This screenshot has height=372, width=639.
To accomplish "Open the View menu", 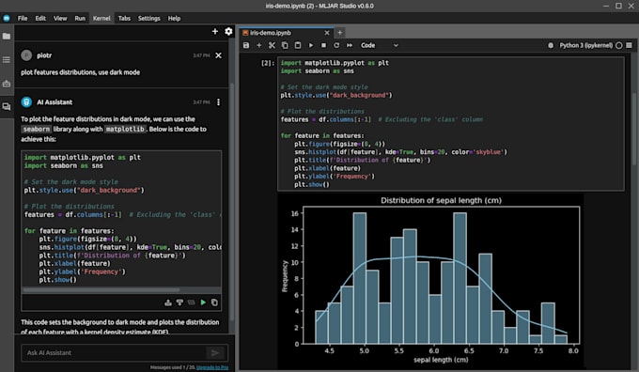I will 60,19.
